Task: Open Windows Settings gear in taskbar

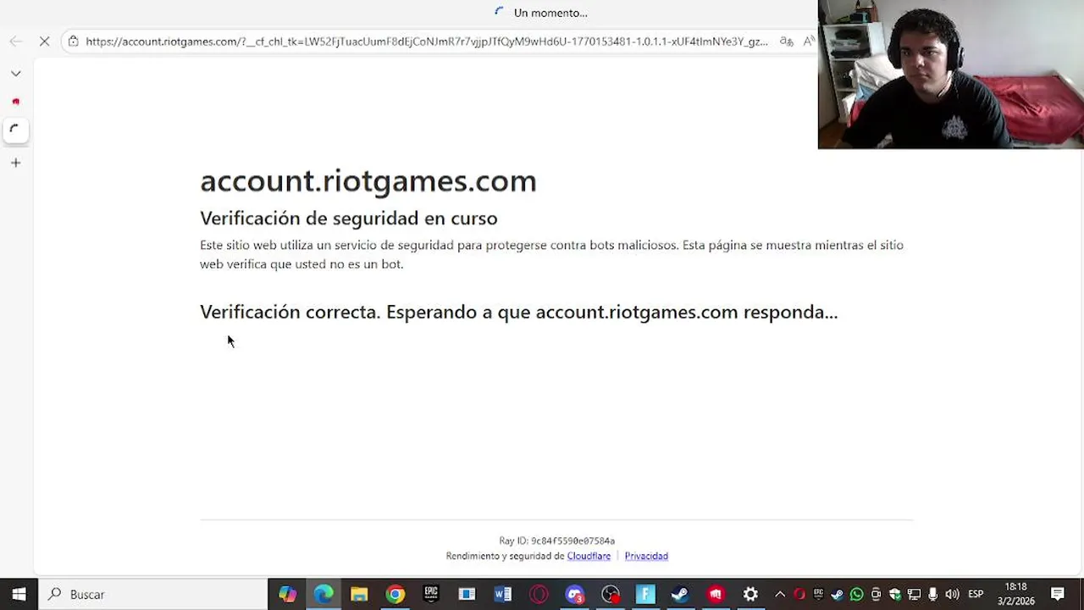Action: 750,594
